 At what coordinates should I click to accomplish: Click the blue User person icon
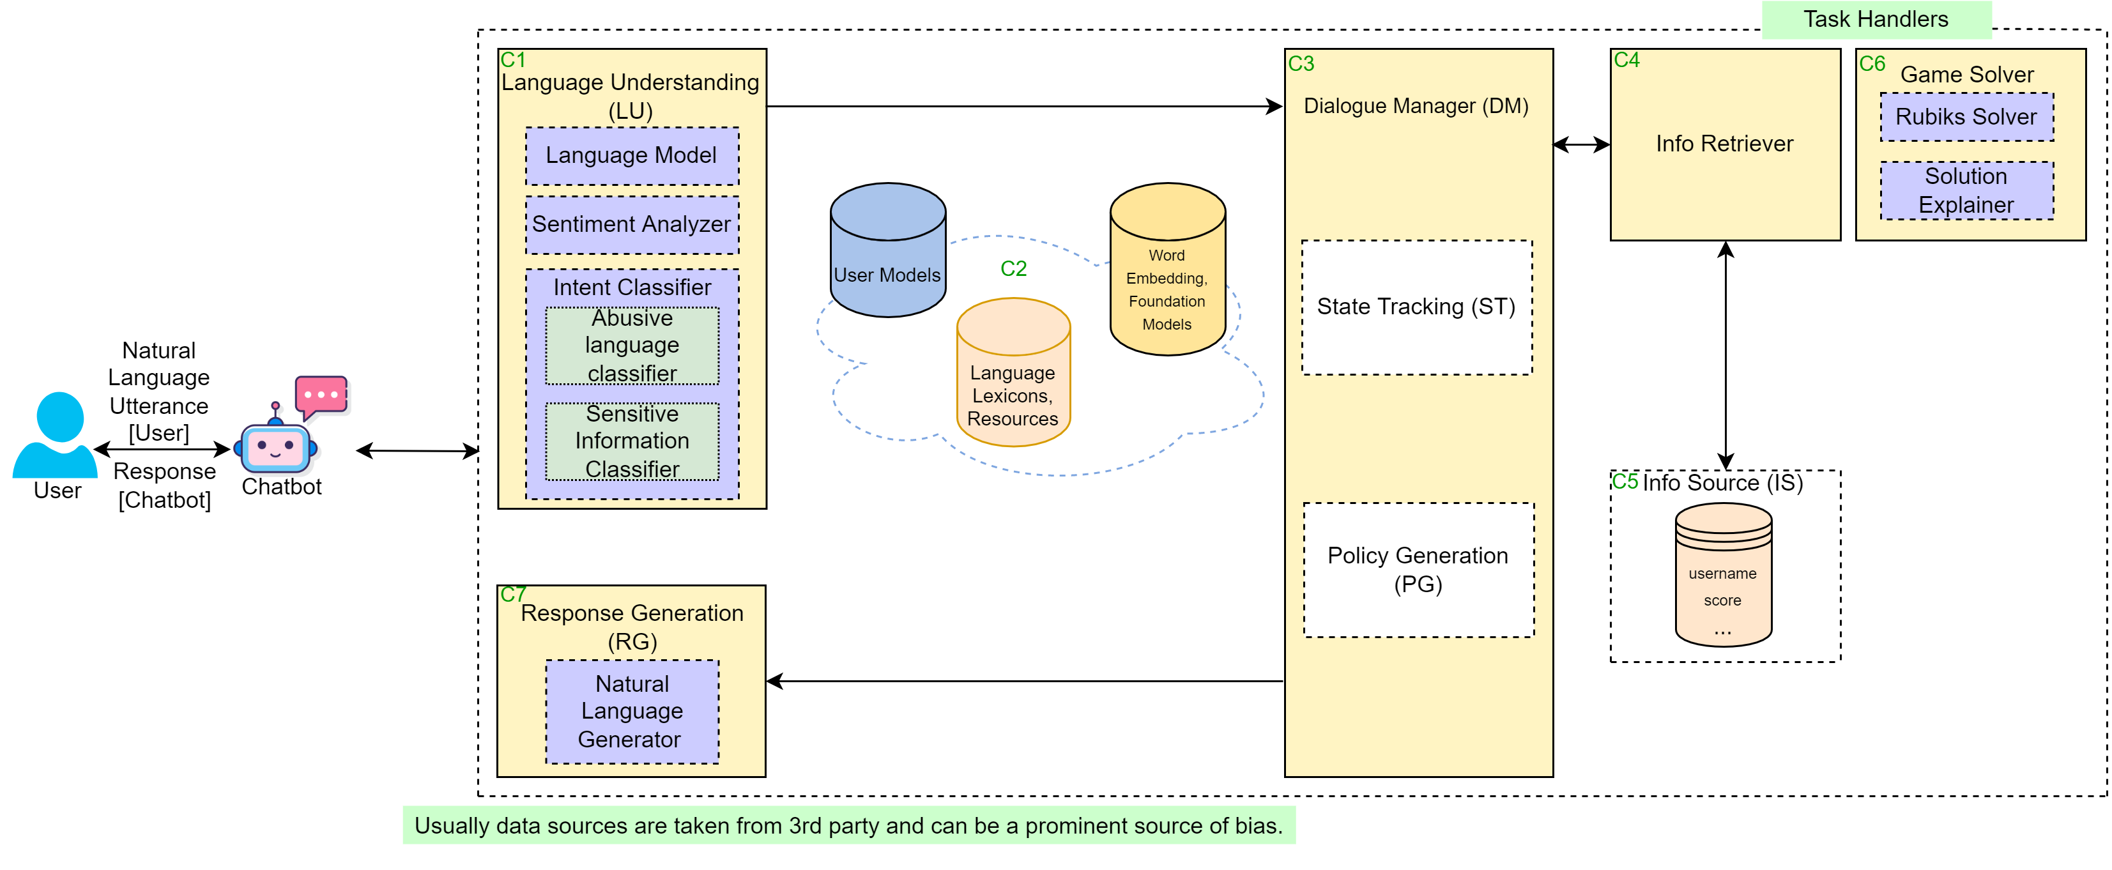coord(56,434)
